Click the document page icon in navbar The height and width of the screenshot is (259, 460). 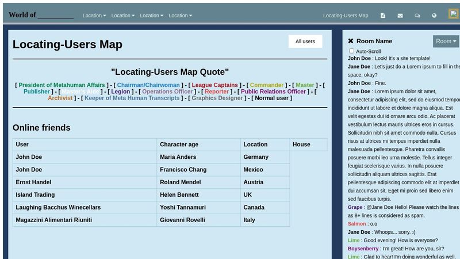(x=383, y=16)
